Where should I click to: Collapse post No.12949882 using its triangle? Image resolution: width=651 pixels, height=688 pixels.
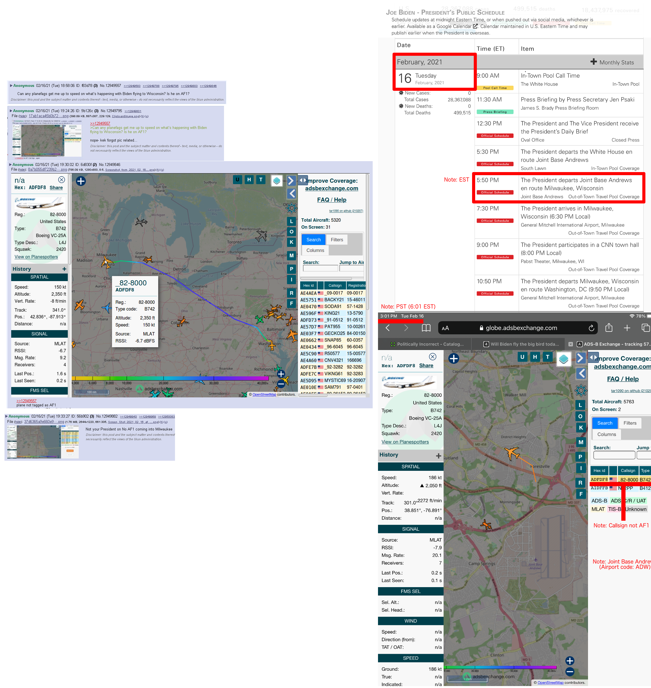7,416
